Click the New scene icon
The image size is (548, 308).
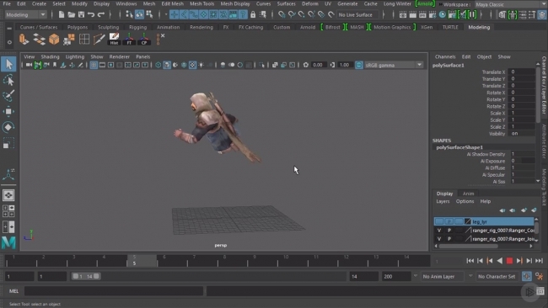(62, 14)
